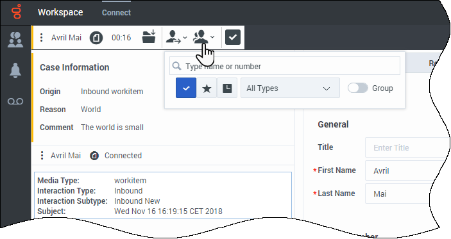Click the Enter Title input field
This screenshot has height=239, width=451.
(x=407, y=147)
